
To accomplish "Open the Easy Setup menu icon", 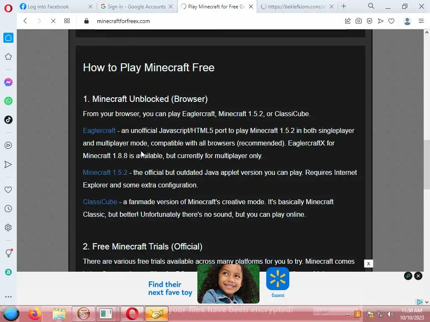I will pos(421,21).
